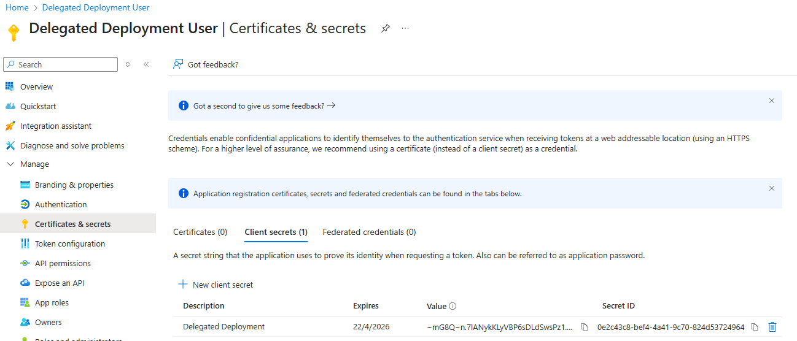This screenshot has height=341, width=797.
Task: Click the Got feedback icon button
Action: (x=179, y=64)
